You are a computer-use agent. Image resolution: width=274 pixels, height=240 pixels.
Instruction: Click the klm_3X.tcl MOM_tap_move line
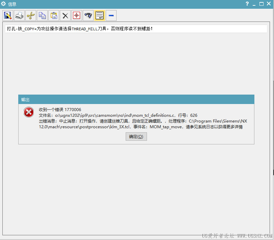(x=141, y=127)
